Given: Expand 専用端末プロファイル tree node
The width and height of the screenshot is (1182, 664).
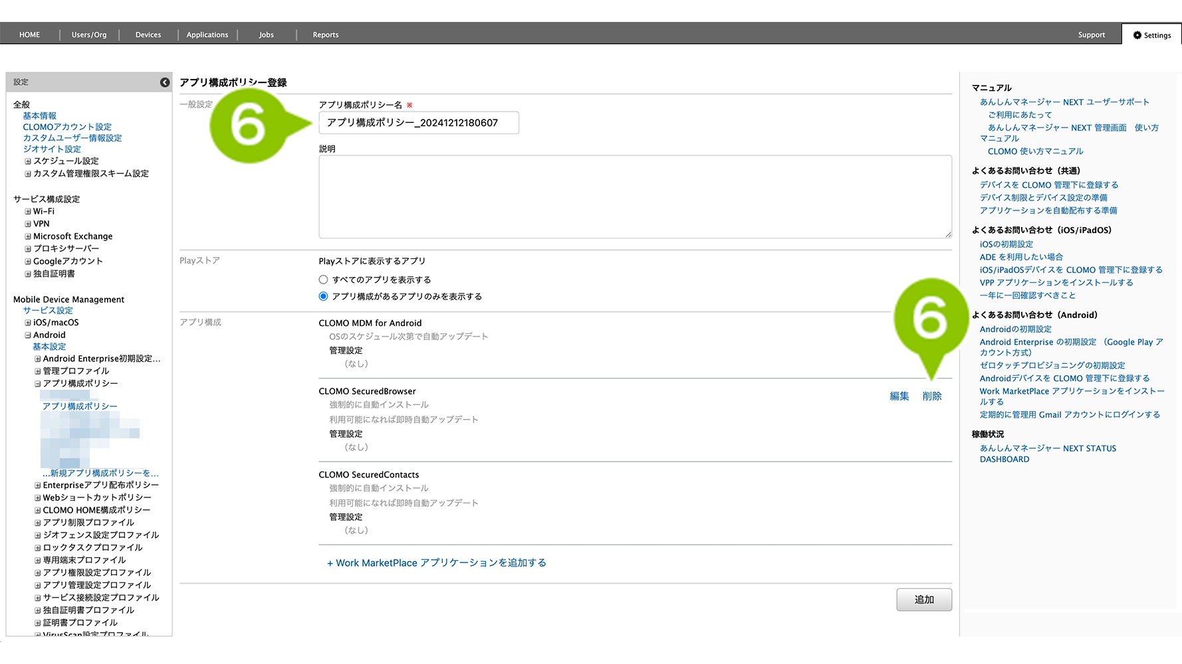Looking at the screenshot, I should pos(38,560).
